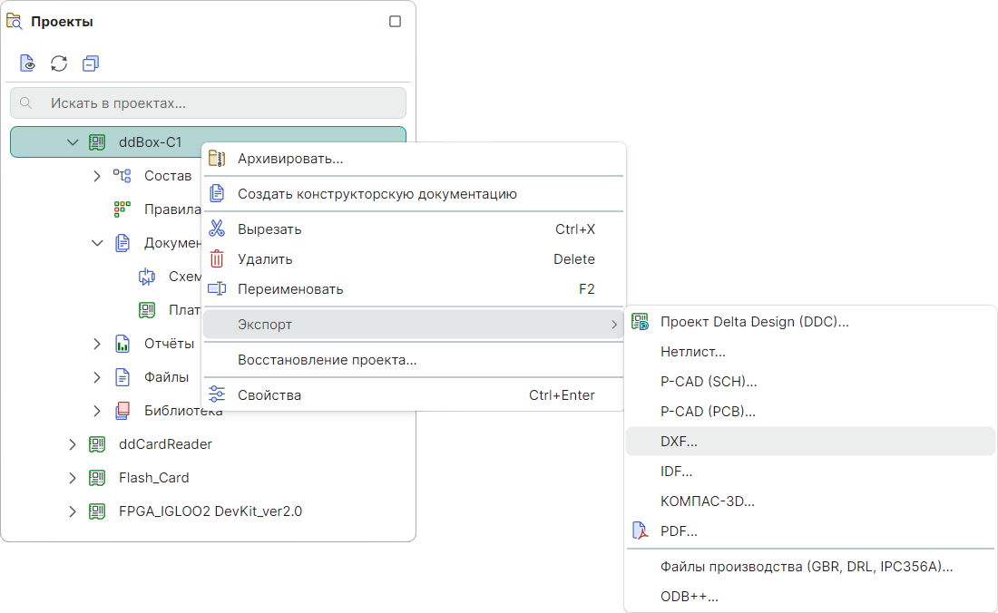Expand the Файлы node
Image resolution: width=998 pixels, height=613 pixels.
97,378
